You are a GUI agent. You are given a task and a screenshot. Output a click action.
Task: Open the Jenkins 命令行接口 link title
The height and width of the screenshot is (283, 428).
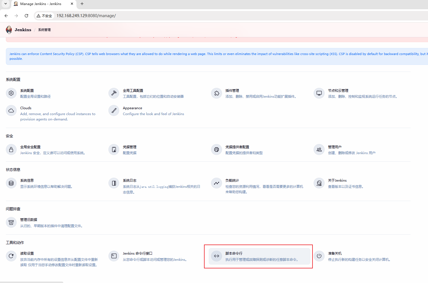(x=137, y=254)
